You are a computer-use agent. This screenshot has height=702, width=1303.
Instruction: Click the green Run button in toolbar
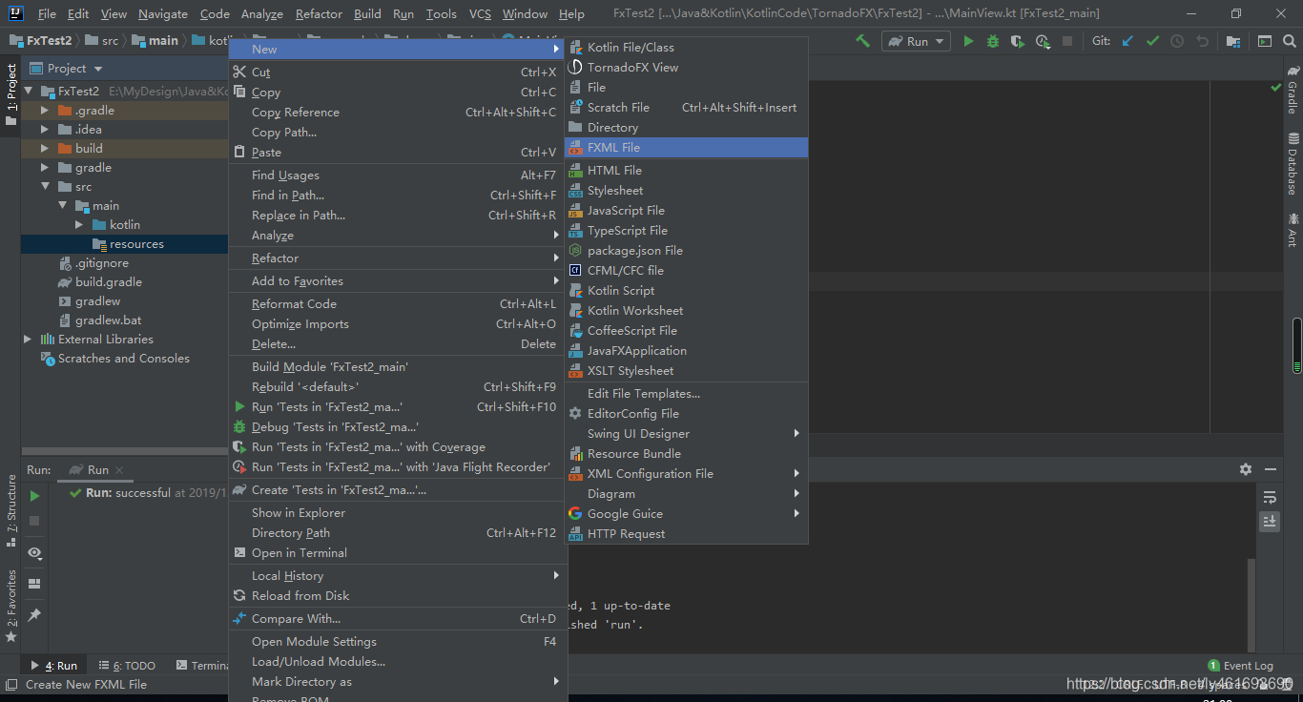pos(968,41)
